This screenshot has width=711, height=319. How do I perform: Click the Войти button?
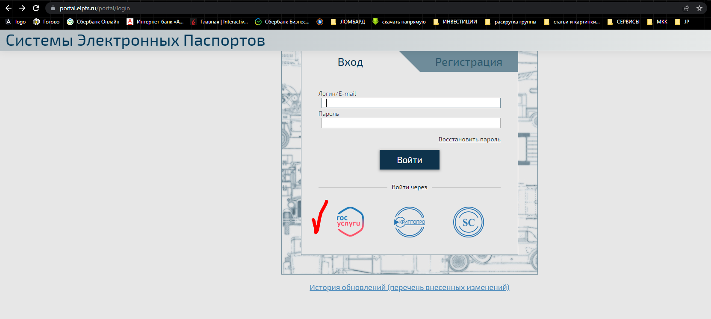coord(410,160)
